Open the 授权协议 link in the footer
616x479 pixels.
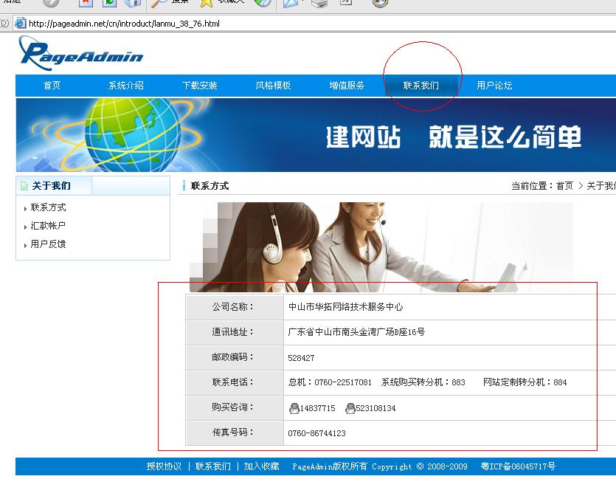[164, 466]
